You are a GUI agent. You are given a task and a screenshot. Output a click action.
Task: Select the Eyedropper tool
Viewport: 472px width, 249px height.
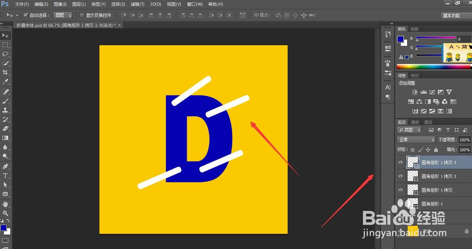5,82
